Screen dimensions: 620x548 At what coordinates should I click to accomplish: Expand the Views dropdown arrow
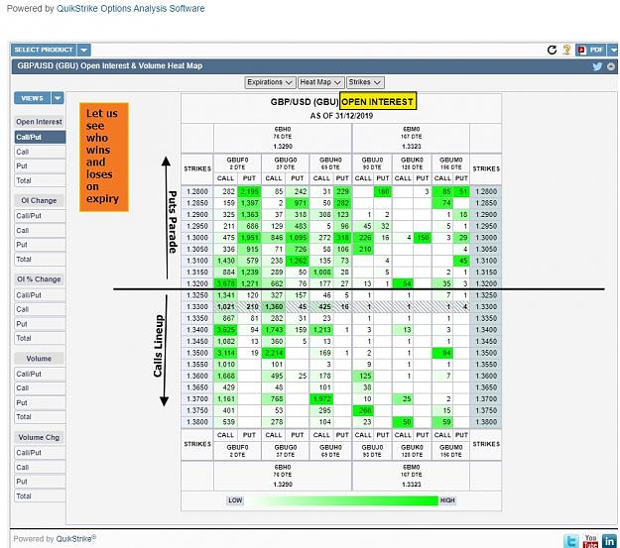[58, 98]
